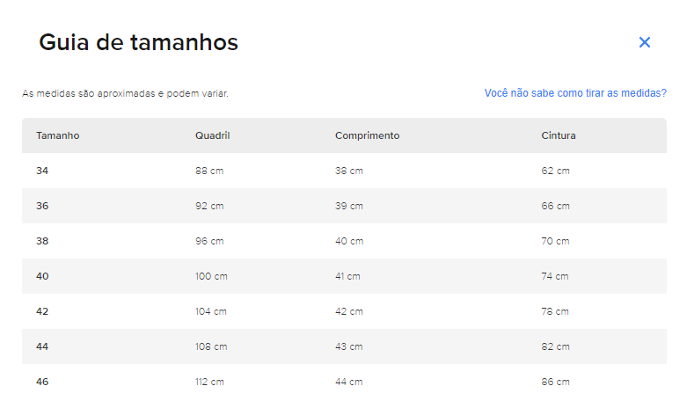
Task: Click the 'As medidas são aproximadas' note
Action: pyautogui.click(x=125, y=94)
